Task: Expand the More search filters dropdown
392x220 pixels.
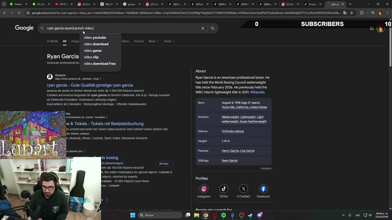Action: (x=153, y=41)
